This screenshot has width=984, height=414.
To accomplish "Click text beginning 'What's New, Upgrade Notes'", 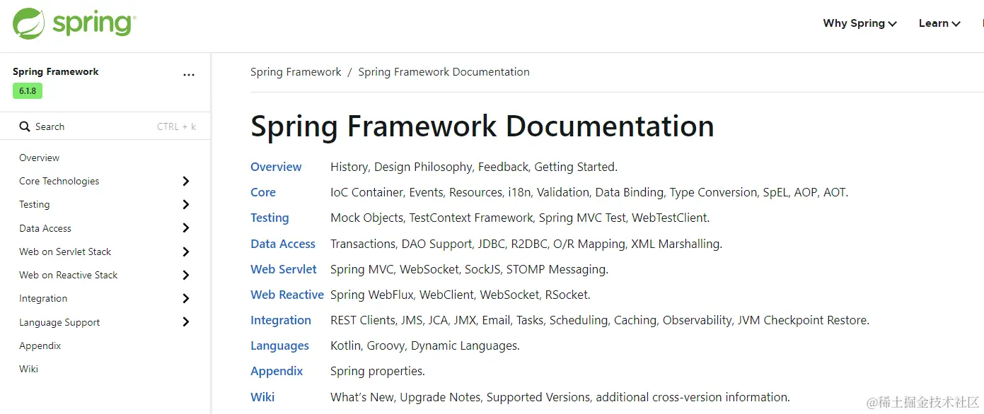I will 560,397.
